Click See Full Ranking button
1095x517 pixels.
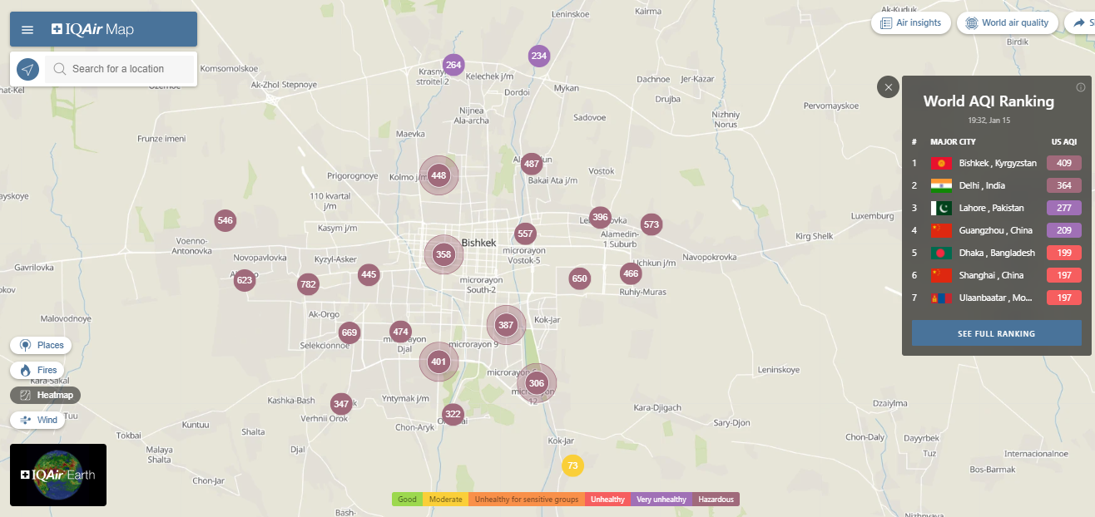click(996, 333)
